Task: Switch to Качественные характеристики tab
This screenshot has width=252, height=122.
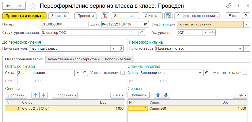Action: [74, 59]
